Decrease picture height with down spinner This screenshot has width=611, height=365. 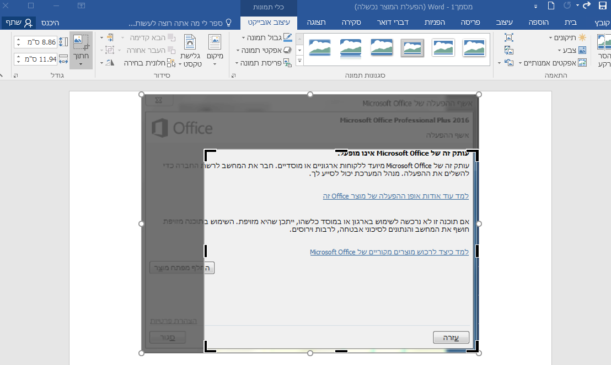pyautogui.click(x=18, y=45)
